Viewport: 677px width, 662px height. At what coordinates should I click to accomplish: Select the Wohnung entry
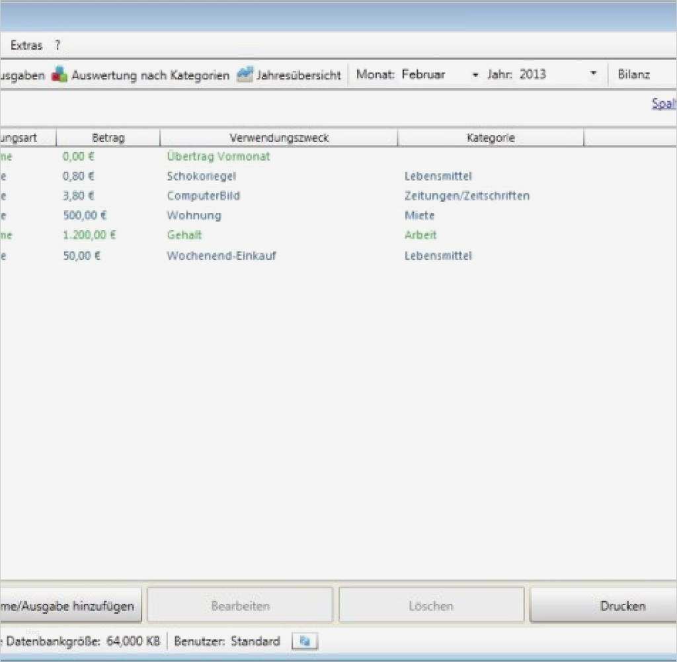(194, 216)
